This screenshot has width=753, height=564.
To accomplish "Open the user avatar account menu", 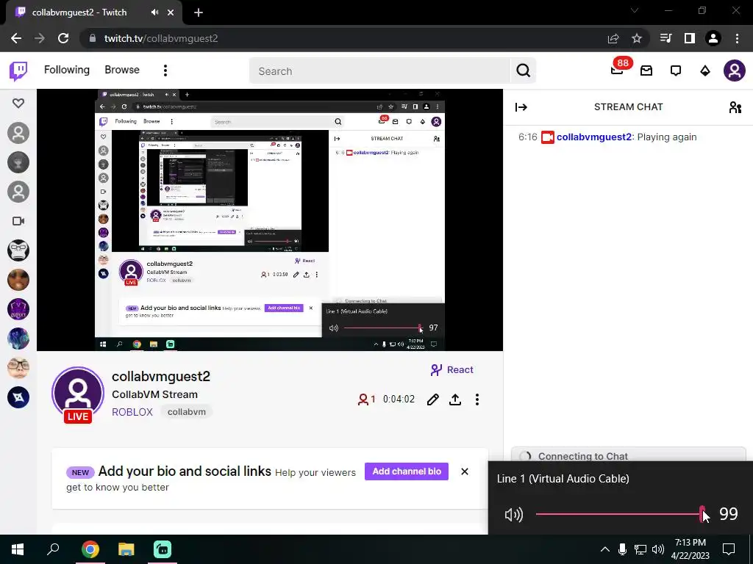I will coord(735,70).
